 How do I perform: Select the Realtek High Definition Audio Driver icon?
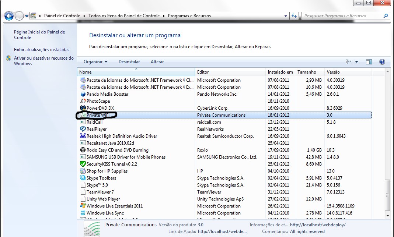point(83,136)
